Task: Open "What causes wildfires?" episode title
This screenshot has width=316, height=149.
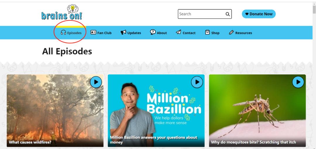Action: click(x=30, y=142)
